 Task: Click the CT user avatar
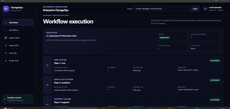pos(205,9)
